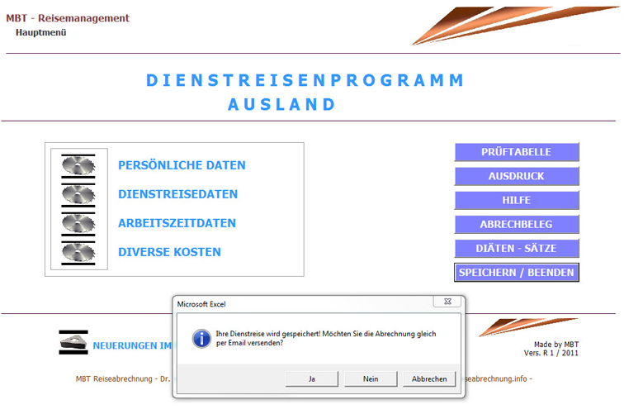
Task: Cancel the dialog with Abbrechen
Action: [x=429, y=378]
